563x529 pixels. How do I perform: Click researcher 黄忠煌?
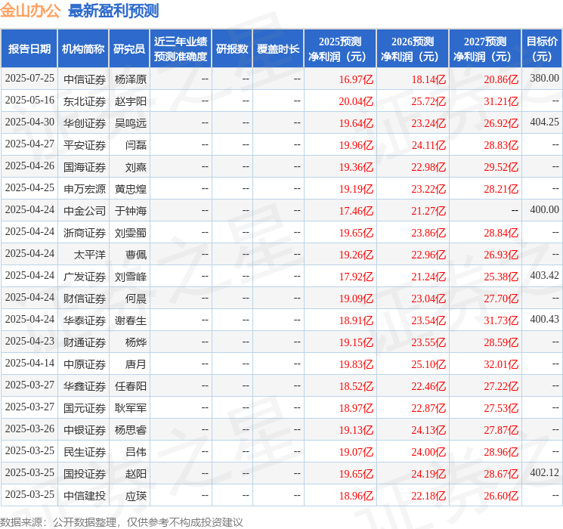(x=131, y=189)
